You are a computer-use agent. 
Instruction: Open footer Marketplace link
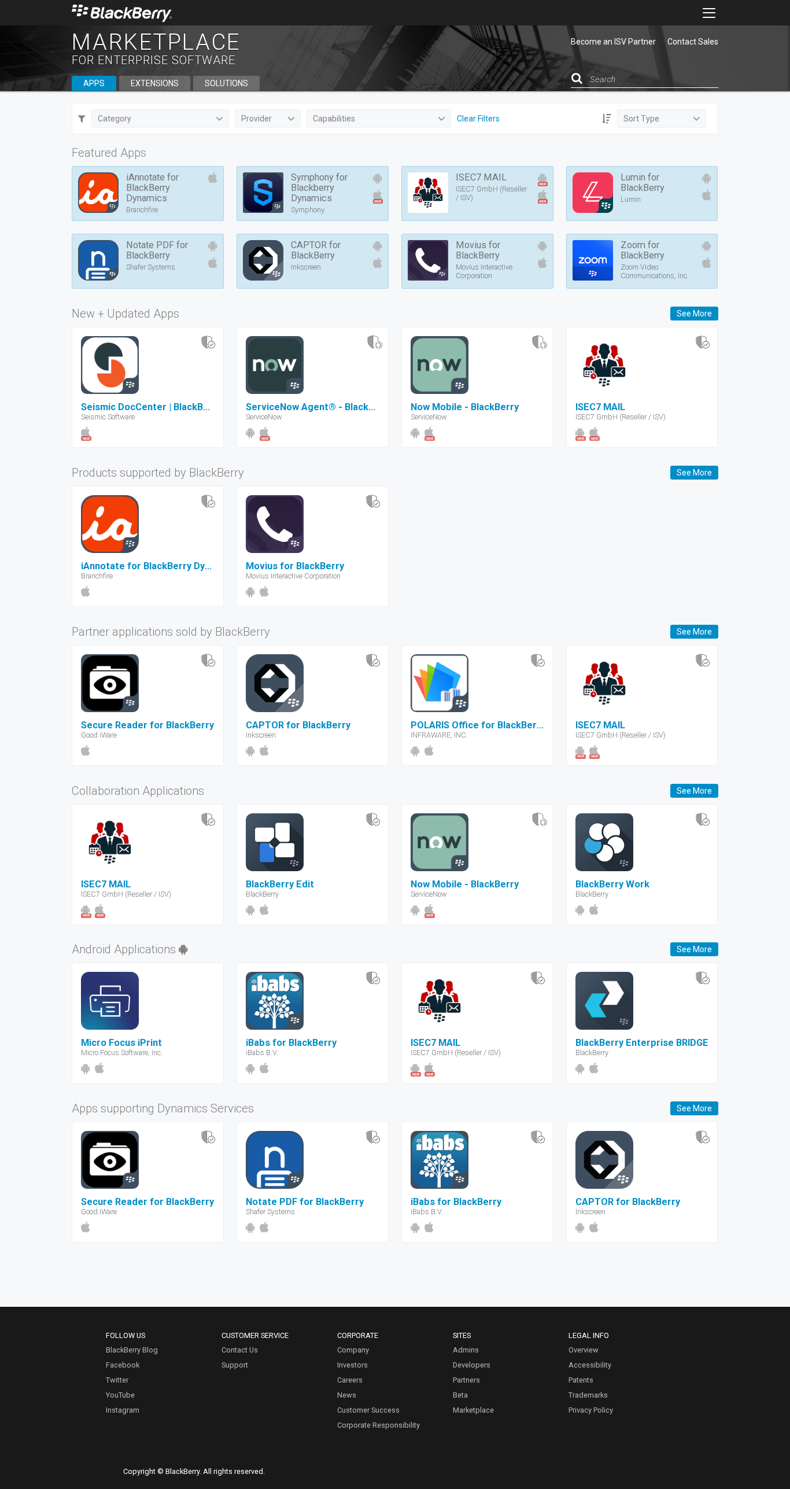click(x=473, y=1410)
